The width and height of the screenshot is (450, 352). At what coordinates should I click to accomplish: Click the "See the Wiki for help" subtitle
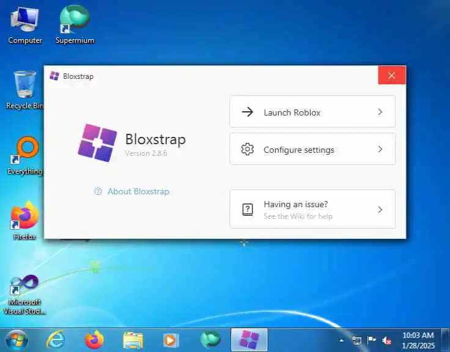point(298,216)
